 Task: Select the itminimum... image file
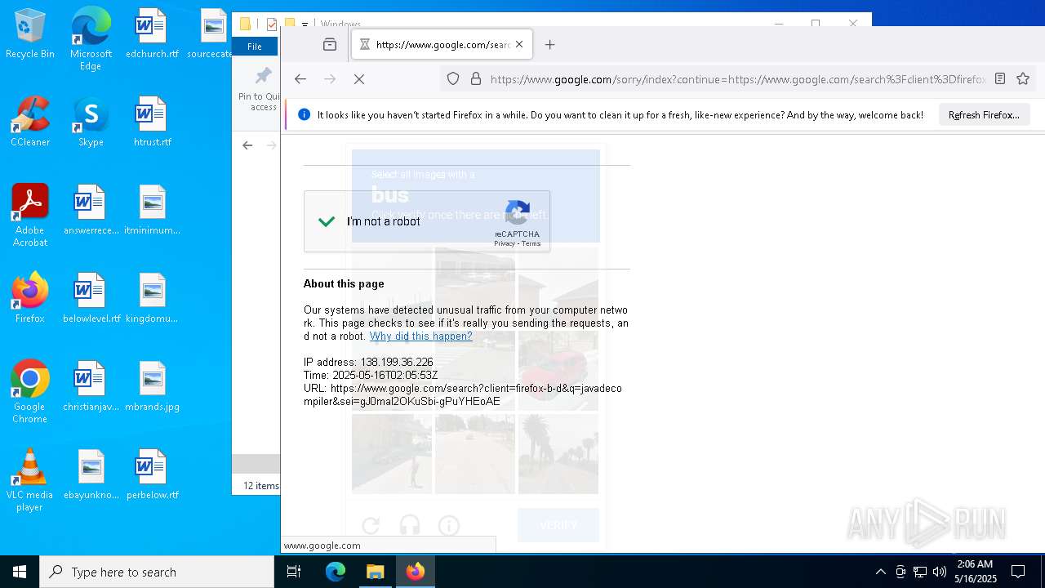[x=152, y=209]
